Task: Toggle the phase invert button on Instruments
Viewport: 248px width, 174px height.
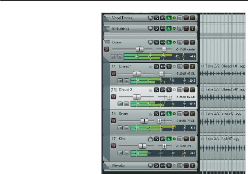Action: click(180, 29)
